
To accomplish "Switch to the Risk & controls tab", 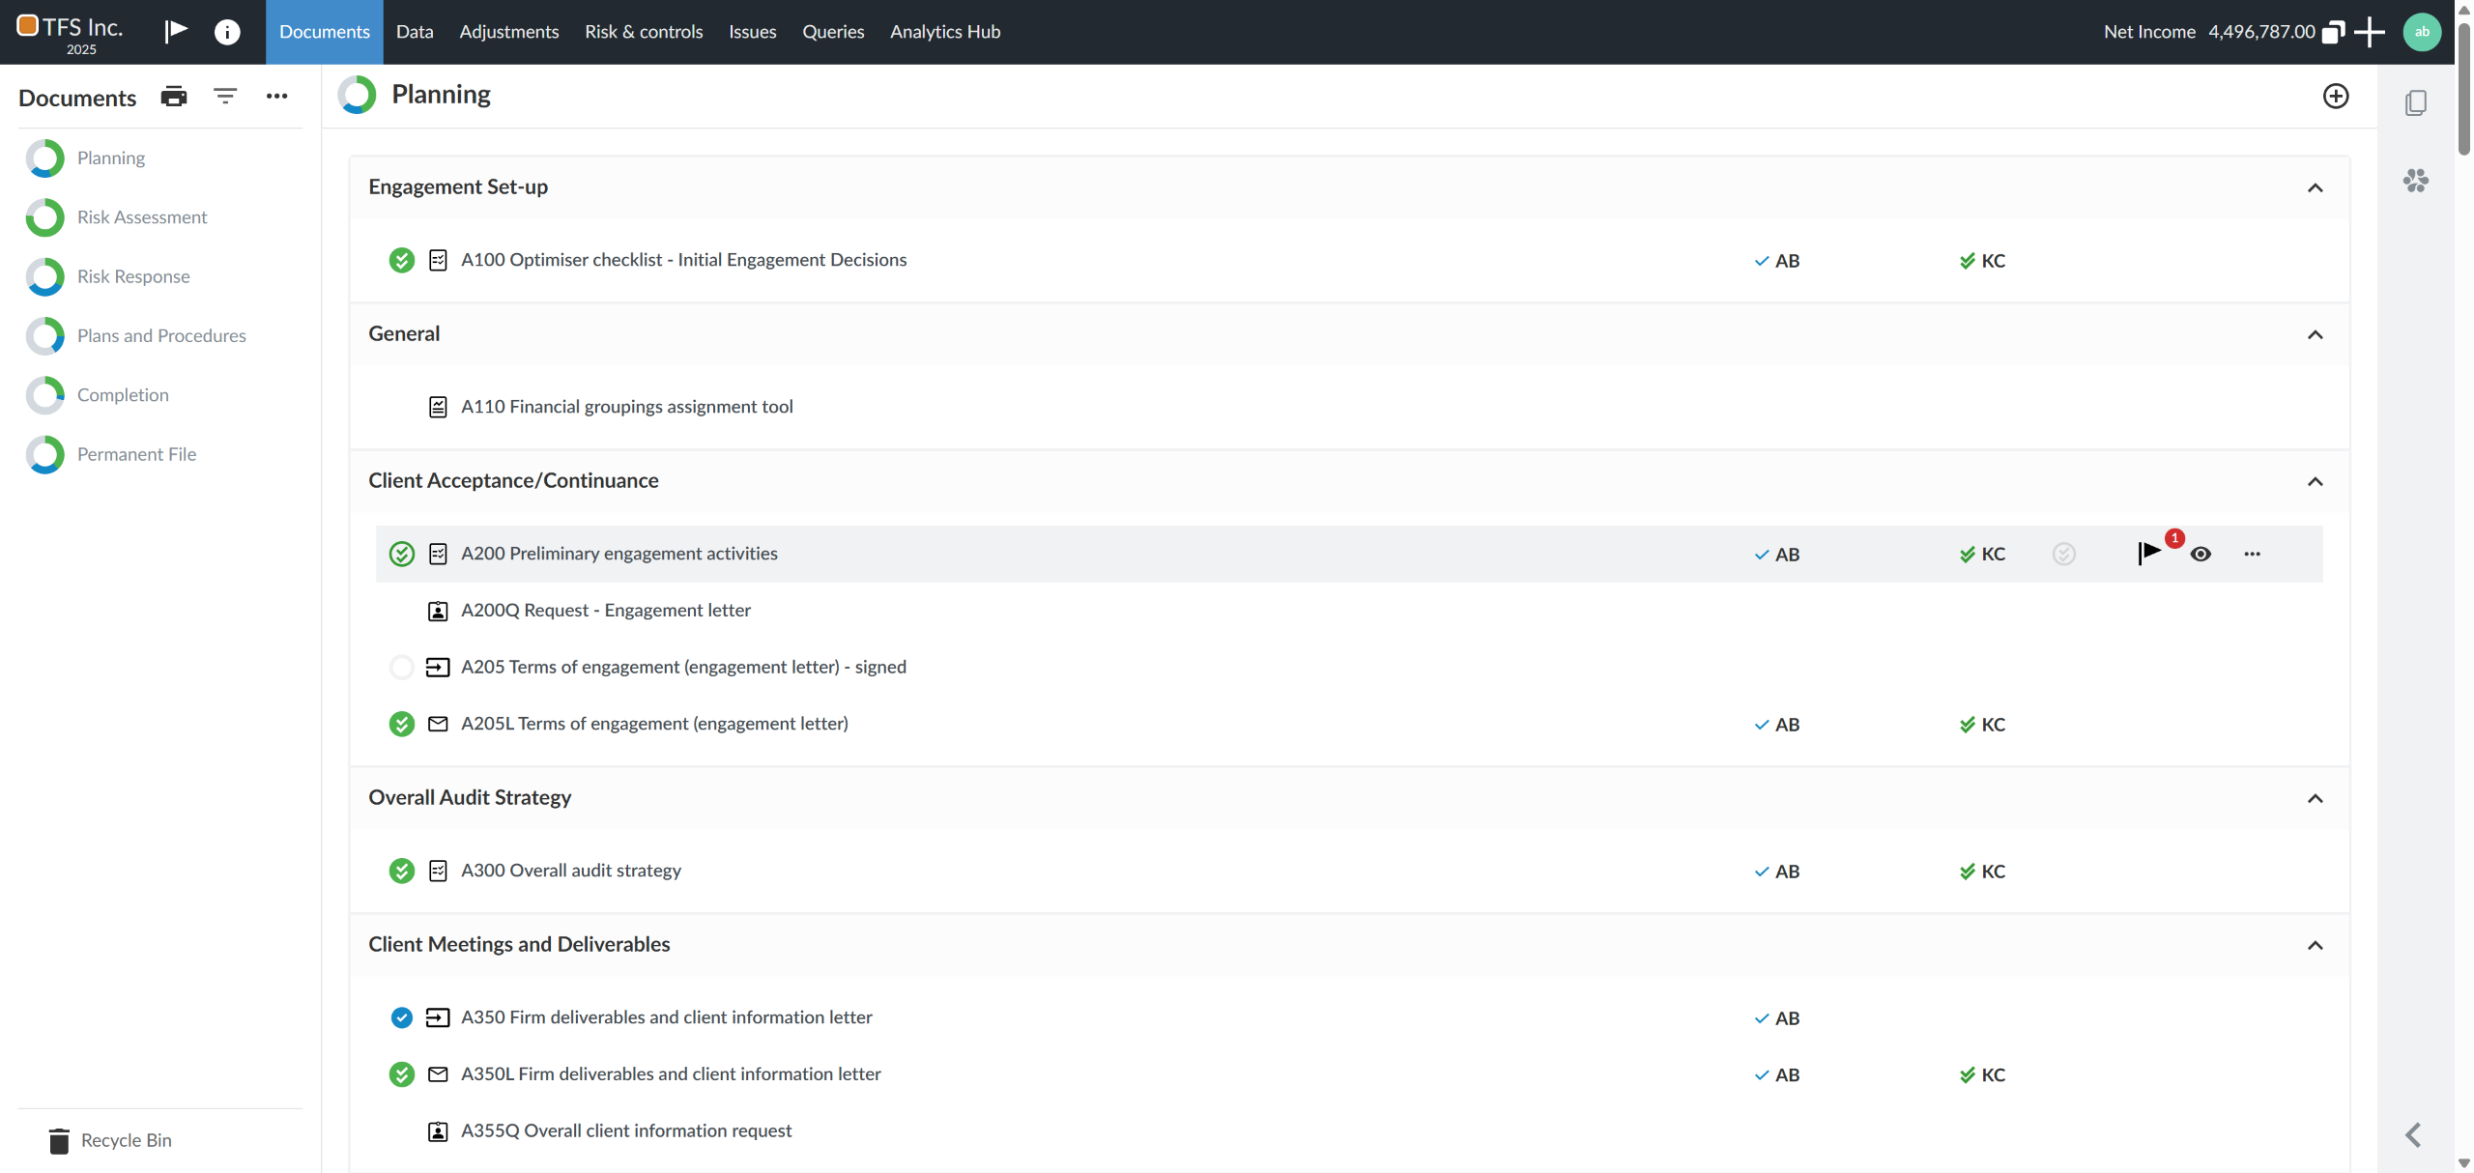I will click(643, 32).
